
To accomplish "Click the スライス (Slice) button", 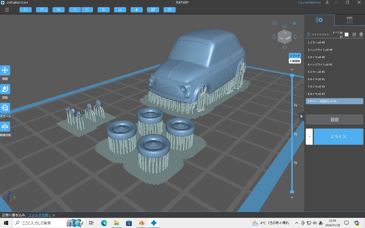I will point(338,137).
